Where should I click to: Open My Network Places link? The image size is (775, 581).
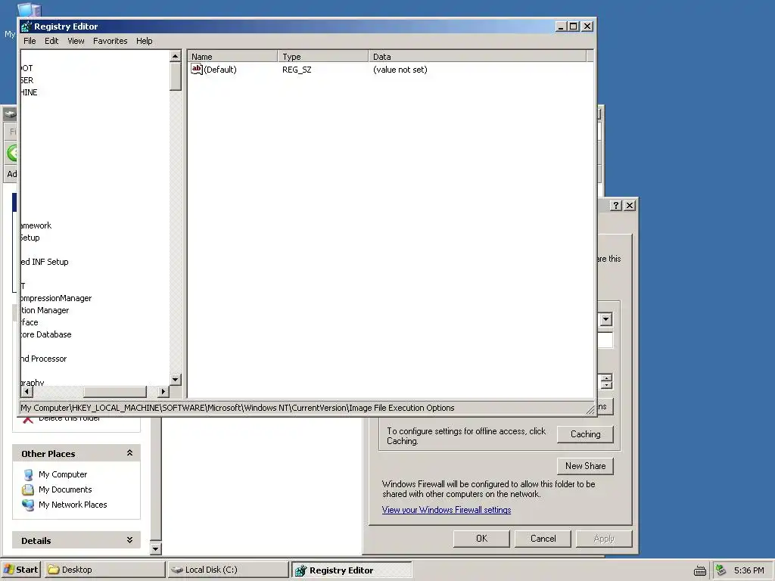point(73,505)
